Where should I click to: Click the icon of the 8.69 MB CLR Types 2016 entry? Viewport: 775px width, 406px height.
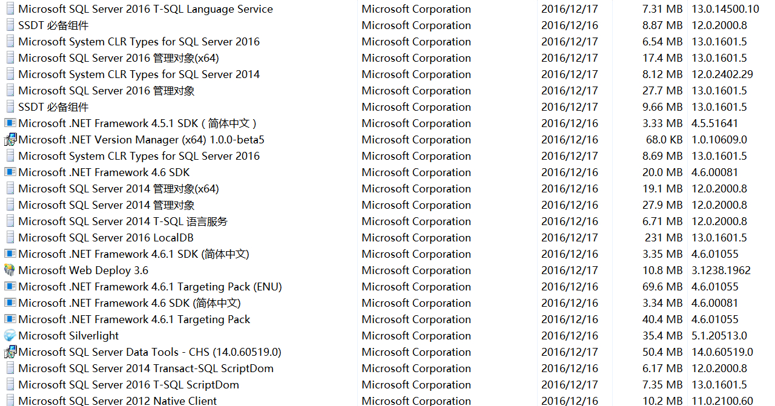pos(10,156)
